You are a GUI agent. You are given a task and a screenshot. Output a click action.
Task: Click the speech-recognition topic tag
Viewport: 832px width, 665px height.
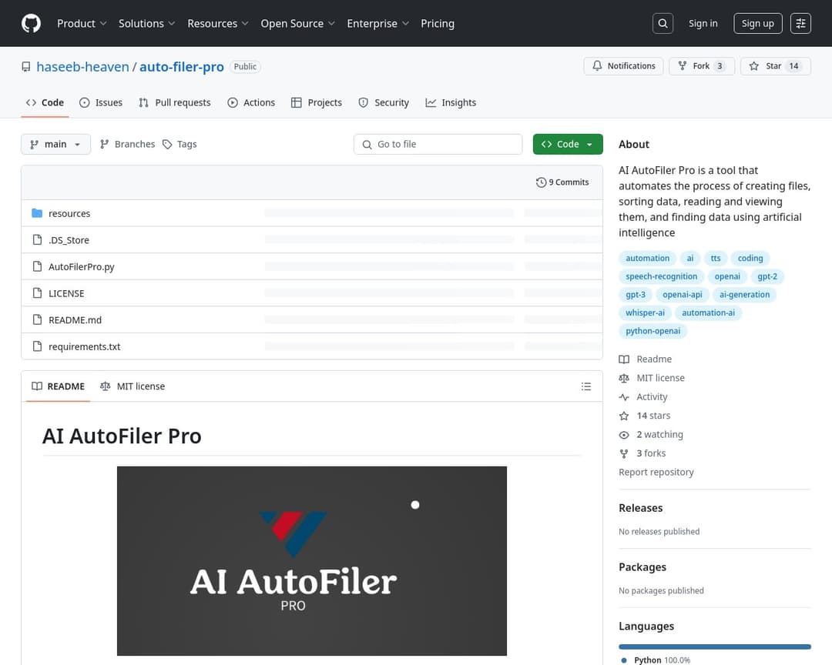pyautogui.click(x=661, y=276)
